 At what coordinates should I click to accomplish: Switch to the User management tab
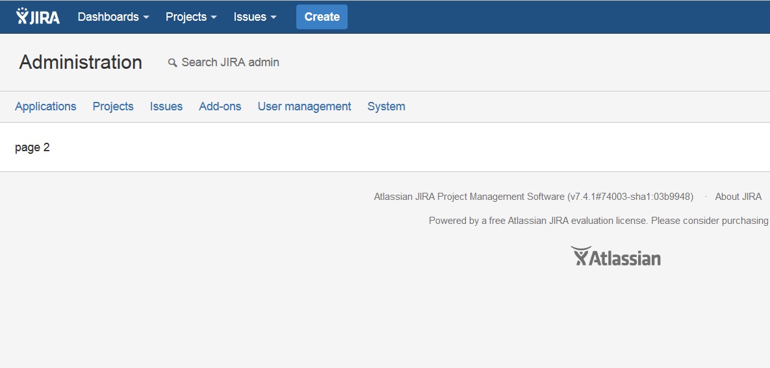coord(305,106)
